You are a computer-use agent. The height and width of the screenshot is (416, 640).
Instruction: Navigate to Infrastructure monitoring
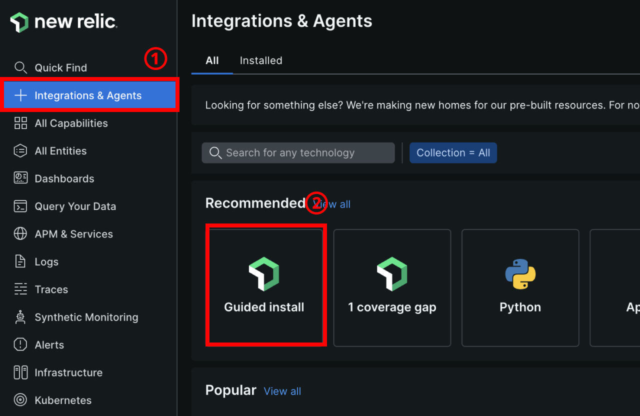[68, 372]
